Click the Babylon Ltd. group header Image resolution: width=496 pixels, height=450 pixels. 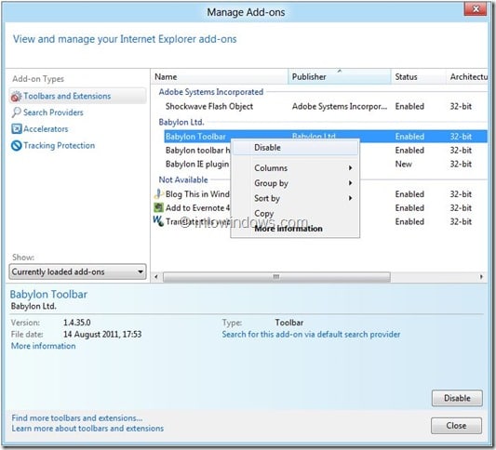(x=181, y=122)
